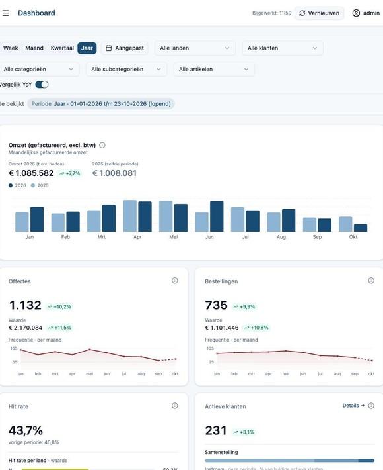This screenshot has width=383, height=470.
Task: Open the Alle klanten dropdown
Action: point(283,48)
